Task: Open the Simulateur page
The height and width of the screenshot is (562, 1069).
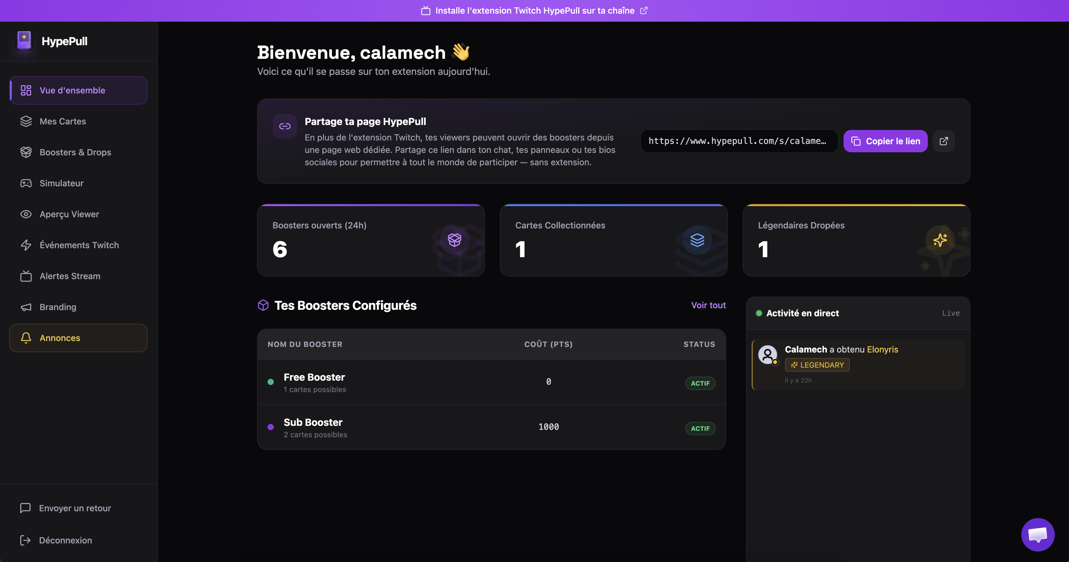Action: click(x=78, y=183)
